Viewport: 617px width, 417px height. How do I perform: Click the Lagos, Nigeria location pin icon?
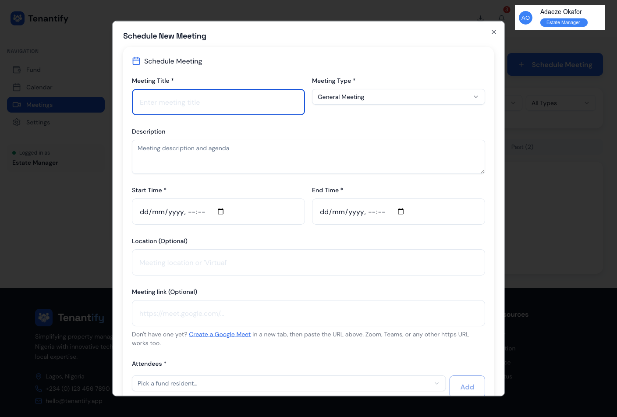point(39,376)
